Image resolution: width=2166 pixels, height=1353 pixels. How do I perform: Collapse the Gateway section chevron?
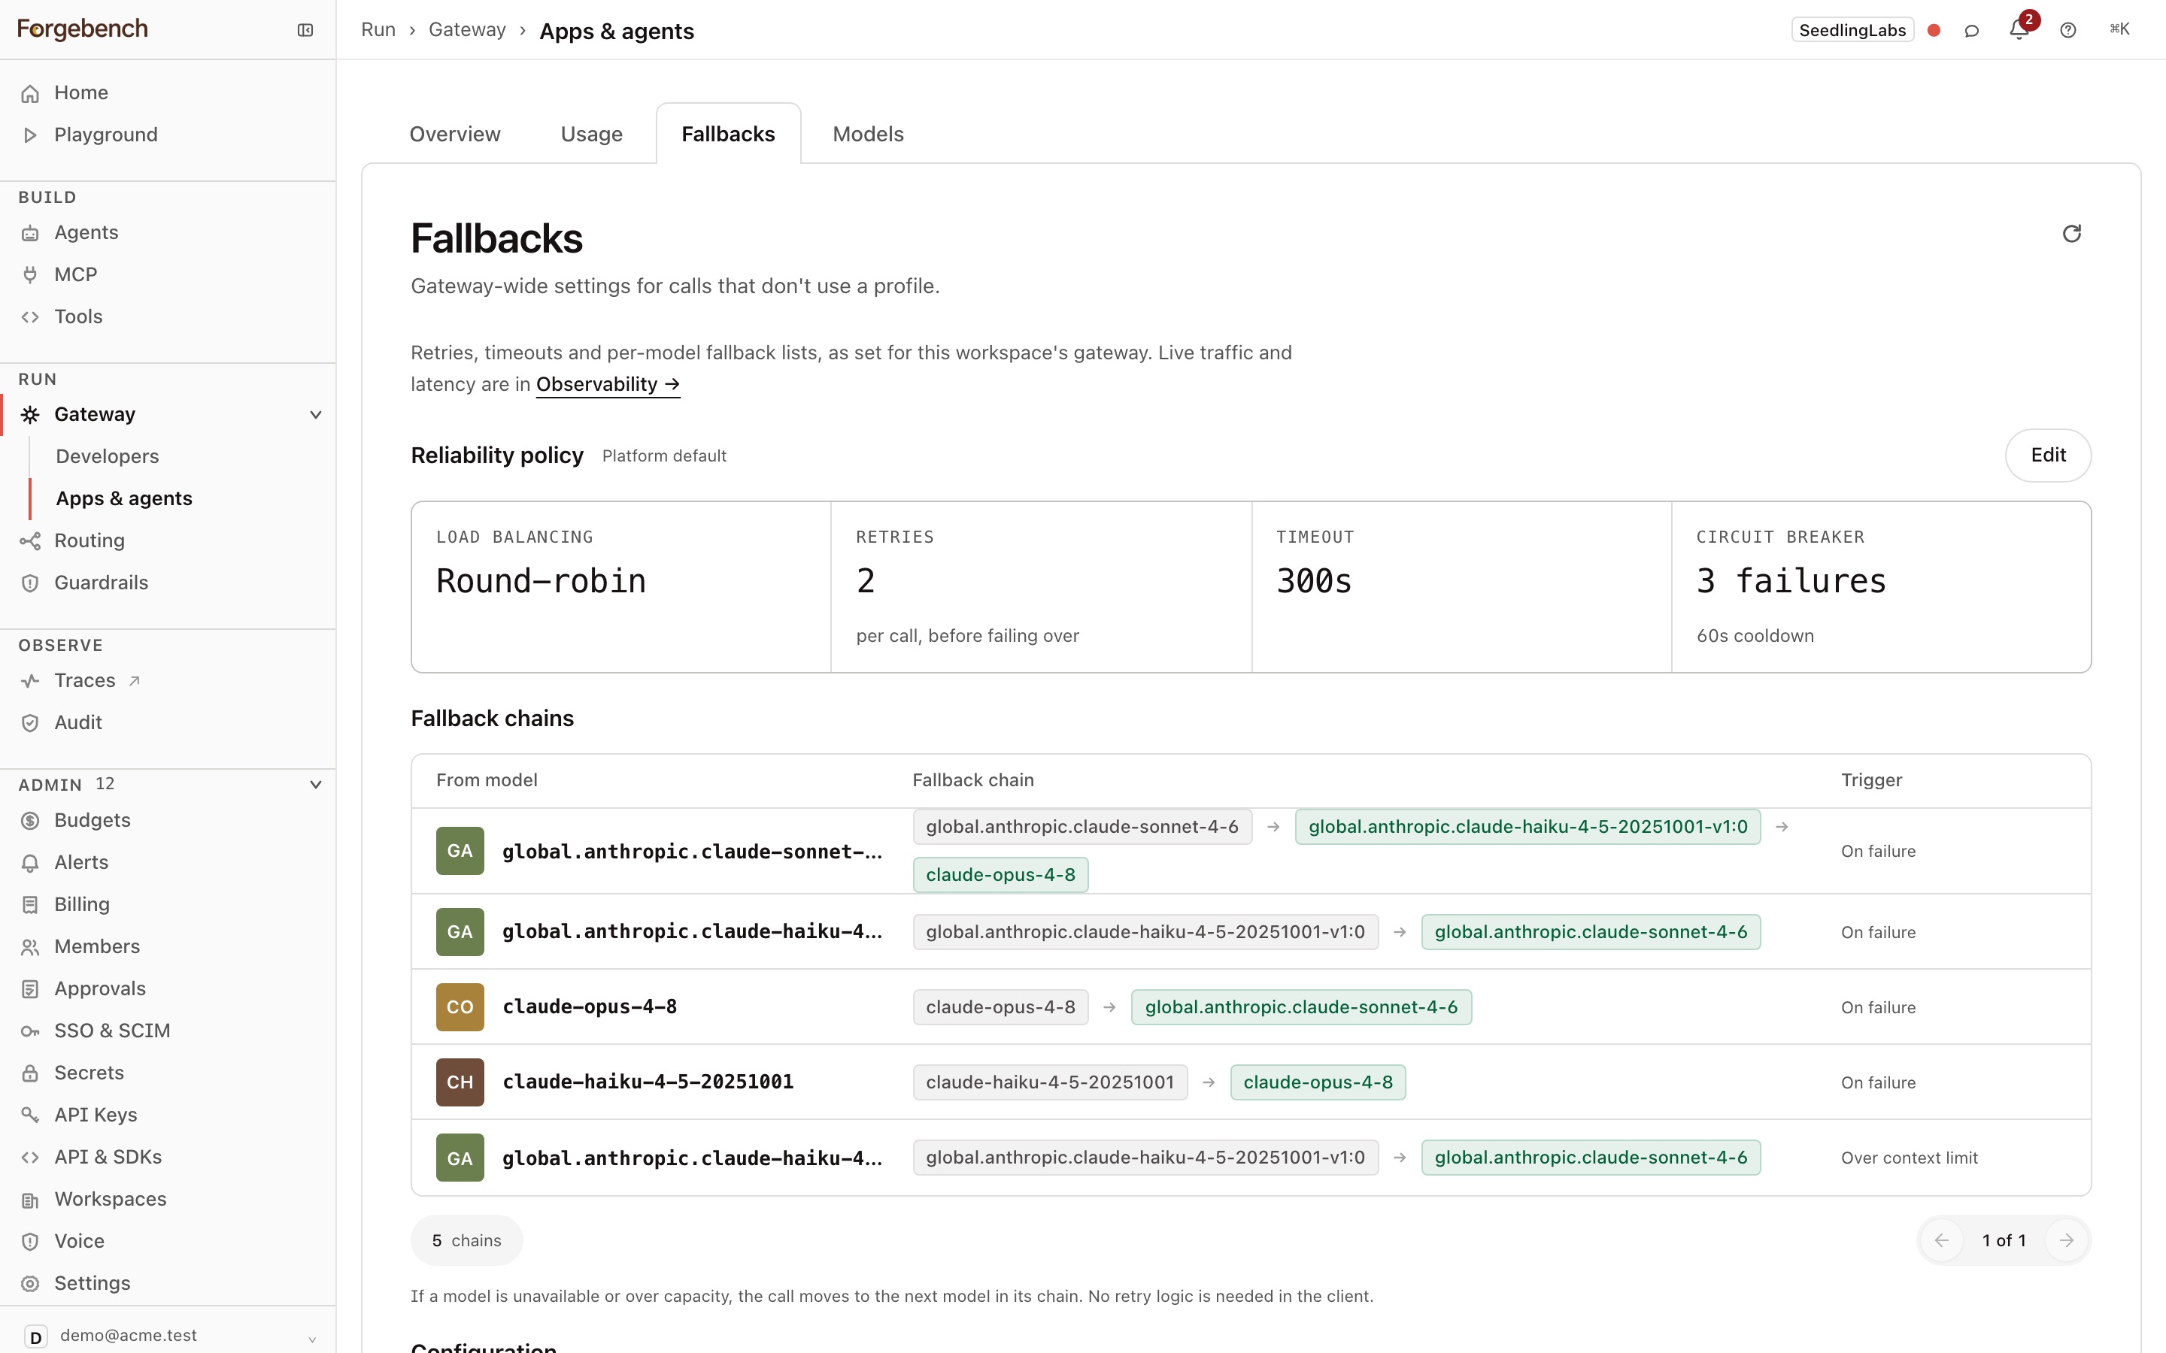pyautogui.click(x=315, y=415)
